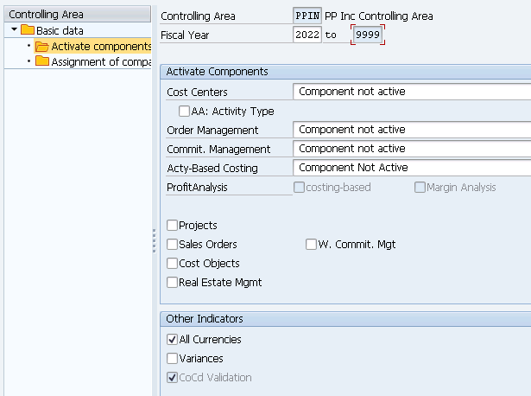Tick the Projects checkbox
531x396 pixels.
coord(172,225)
